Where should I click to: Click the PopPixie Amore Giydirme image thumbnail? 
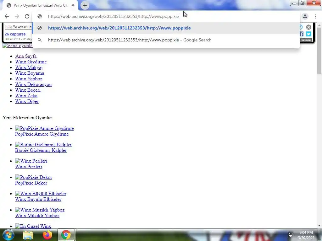pos(44,128)
